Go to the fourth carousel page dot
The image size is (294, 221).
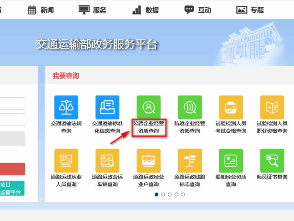click(176, 195)
